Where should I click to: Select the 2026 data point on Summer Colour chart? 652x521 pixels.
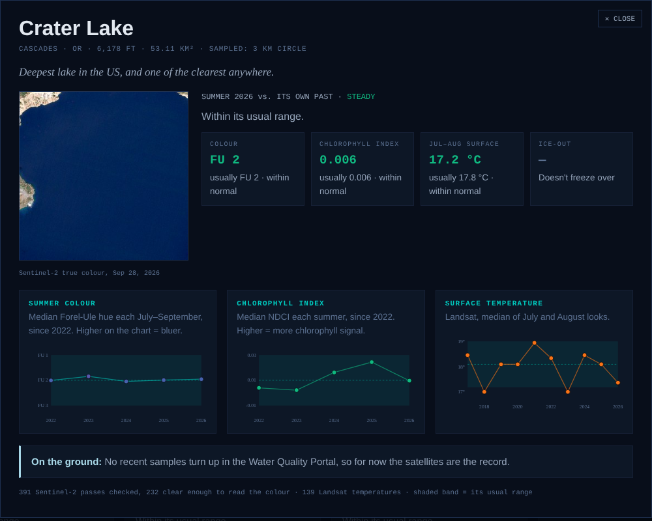coord(201,379)
